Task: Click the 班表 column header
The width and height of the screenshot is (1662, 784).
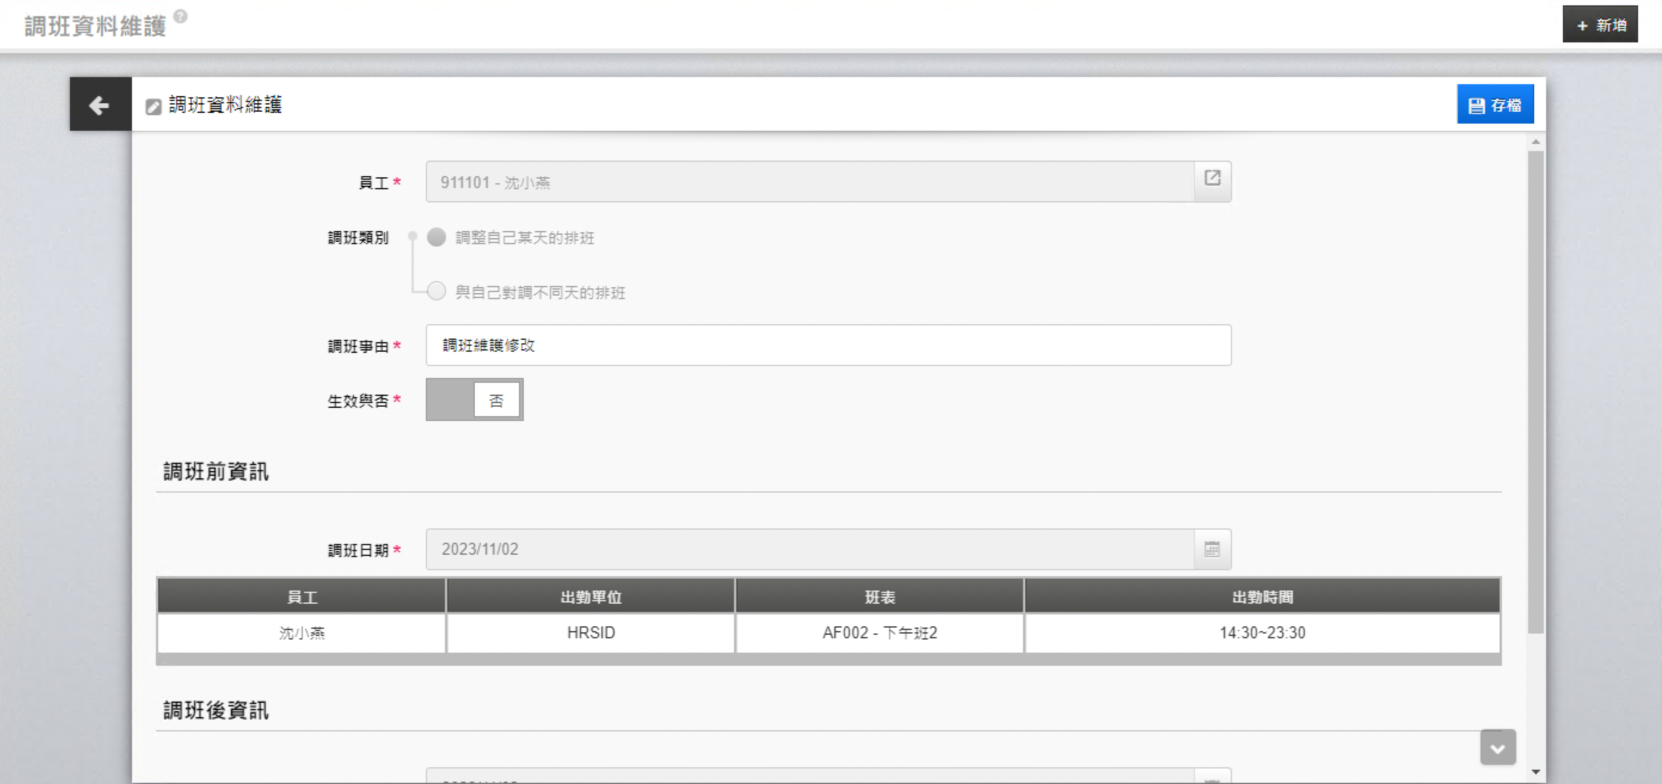Action: click(880, 597)
